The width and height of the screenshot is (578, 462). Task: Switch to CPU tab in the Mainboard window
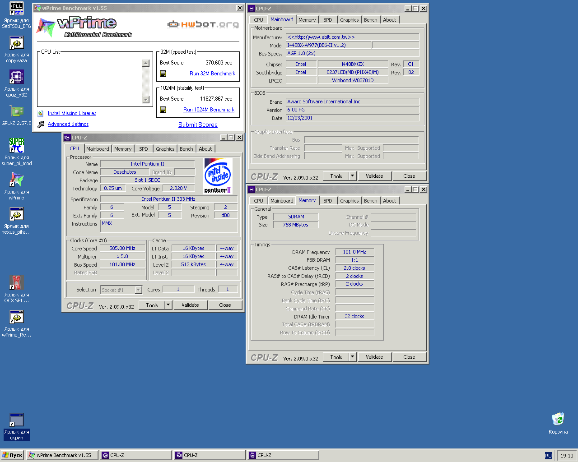(258, 20)
